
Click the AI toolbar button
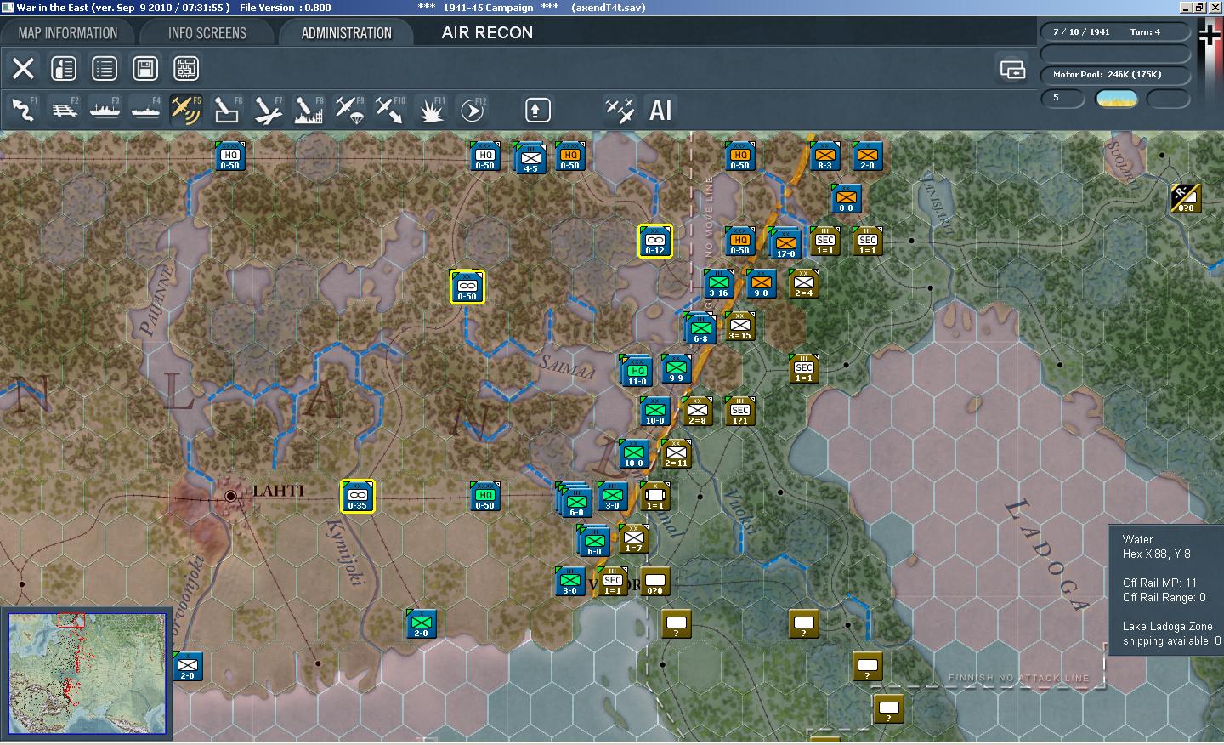(x=660, y=110)
